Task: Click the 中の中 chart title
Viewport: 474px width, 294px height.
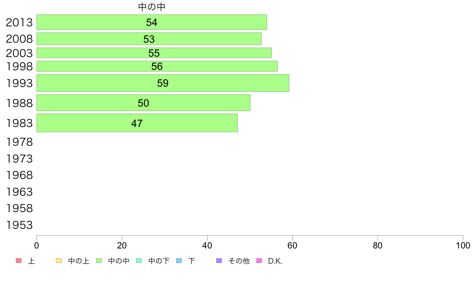Action: pyautogui.click(x=152, y=7)
